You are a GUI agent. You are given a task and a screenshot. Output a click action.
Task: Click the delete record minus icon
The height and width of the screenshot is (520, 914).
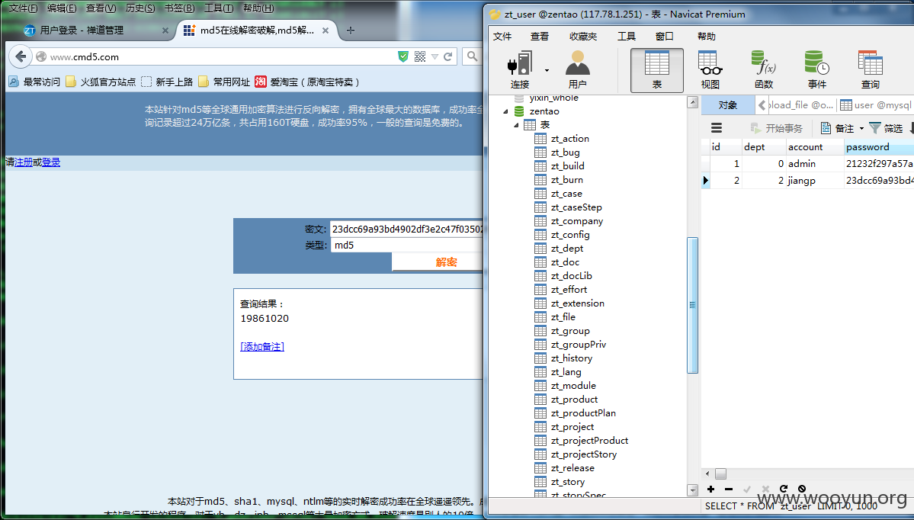tap(729, 489)
